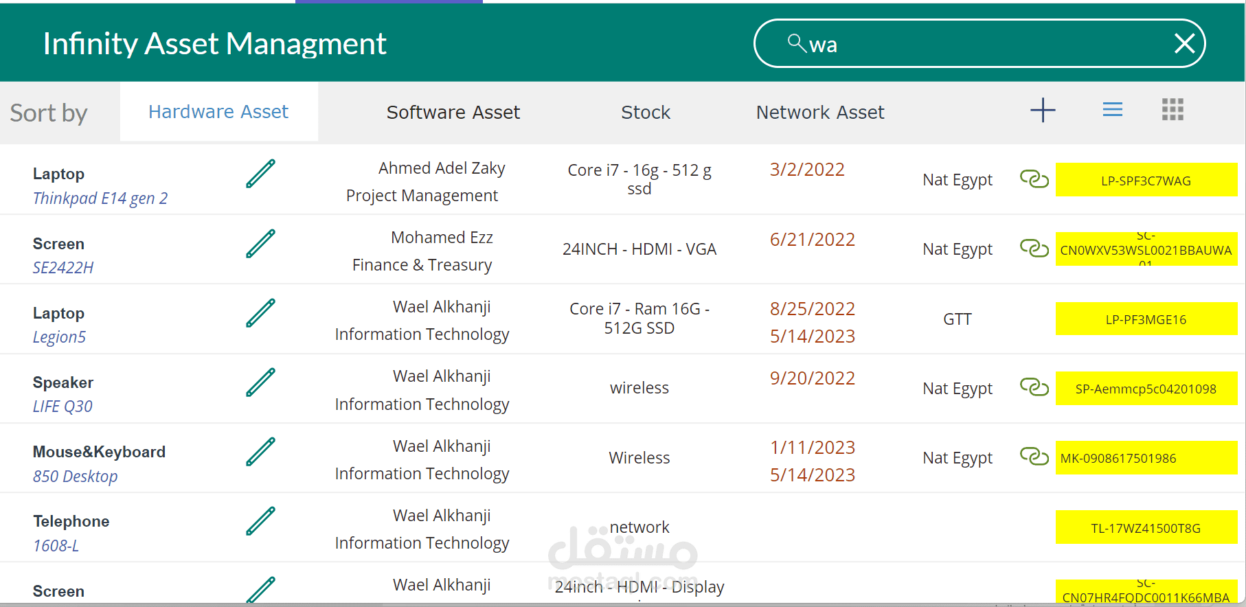Screen dimensions: 1246x607
Task: Open the Software Asset tab
Action: pyautogui.click(x=453, y=112)
